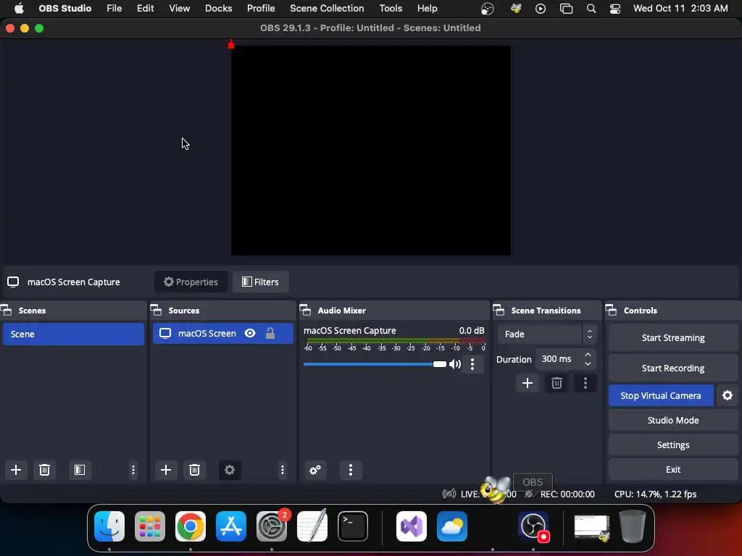The image size is (742, 556).
Task: Remove scene transition with trash icon
Action: [x=556, y=383]
